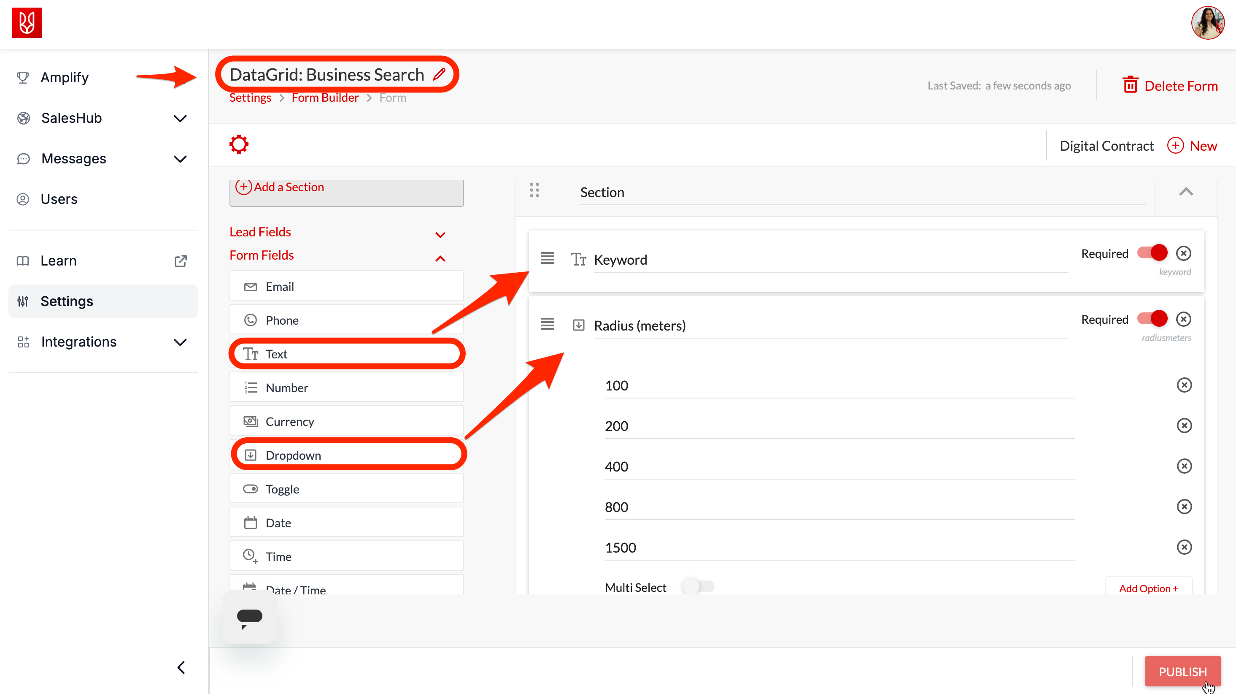1236x694 pixels.
Task: Click the user profile avatar
Action: click(x=1207, y=22)
